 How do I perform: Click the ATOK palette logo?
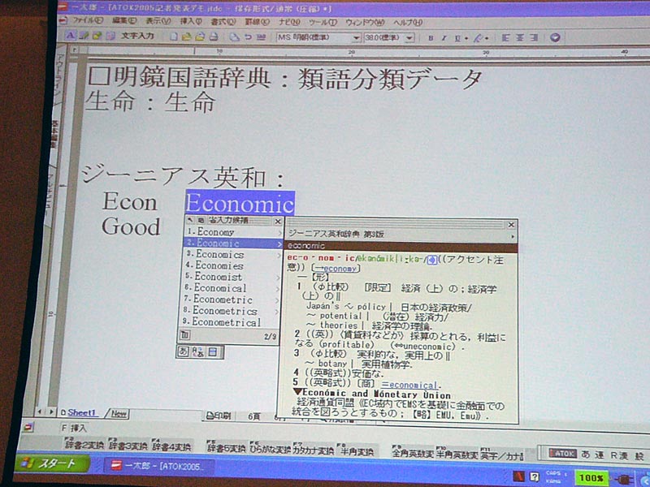(x=562, y=454)
